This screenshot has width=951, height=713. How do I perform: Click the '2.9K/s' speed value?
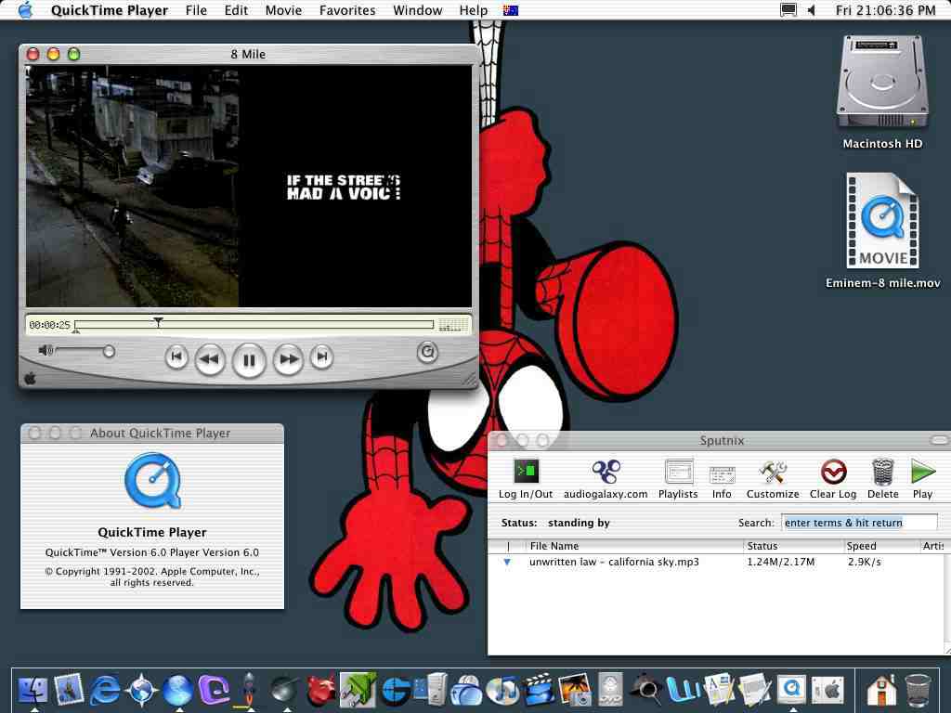pos(865,562)
